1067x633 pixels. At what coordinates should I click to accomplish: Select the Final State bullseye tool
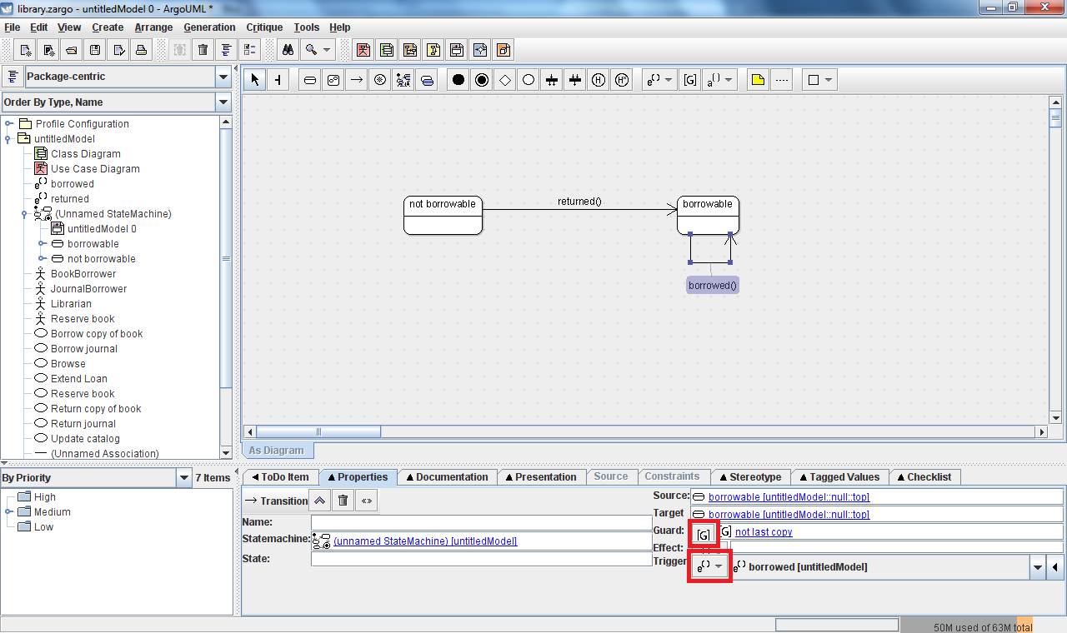pos(481,80)
